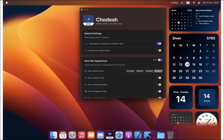Image resolution: width=224 pixels, height=140 pixels.
Task: Click the icon beside Show Weekday Name
Action: 86,85
